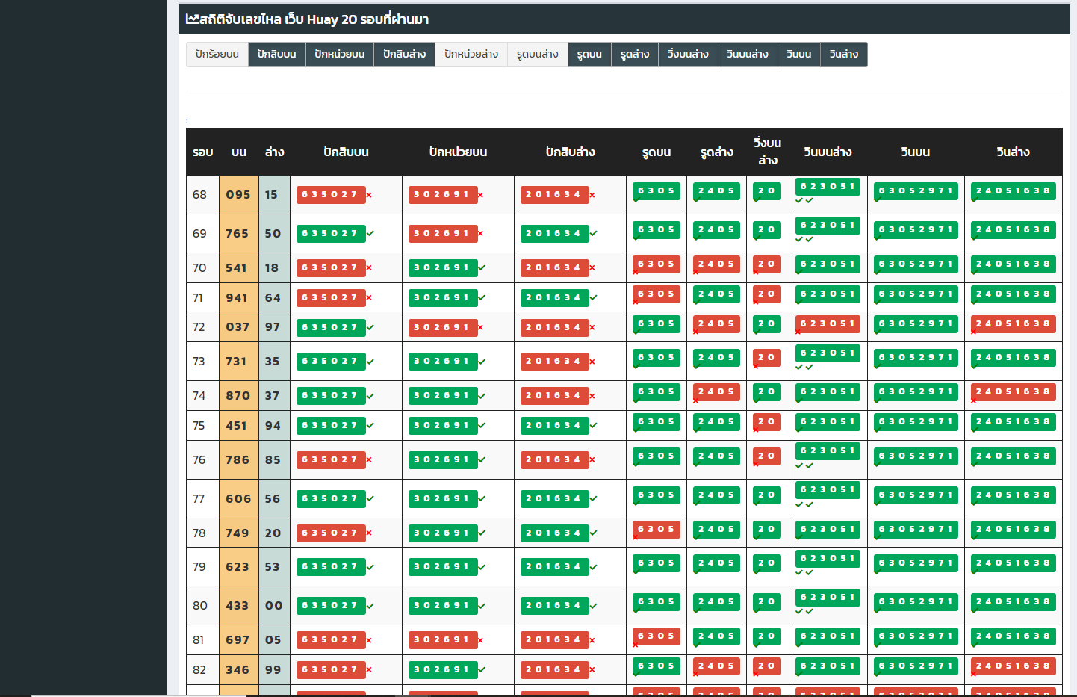
Task: Click the รูดบน table column header
Action: (657, 152)
